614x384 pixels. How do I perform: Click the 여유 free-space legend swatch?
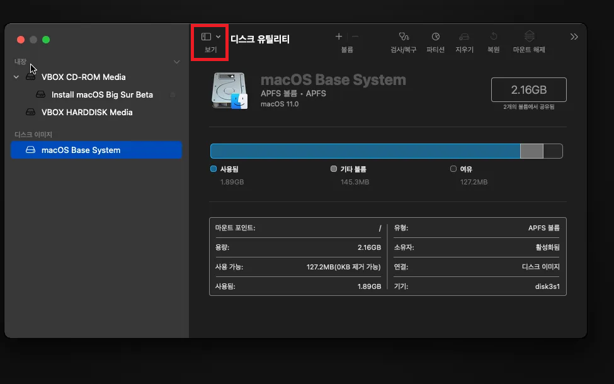coord(453,169)
